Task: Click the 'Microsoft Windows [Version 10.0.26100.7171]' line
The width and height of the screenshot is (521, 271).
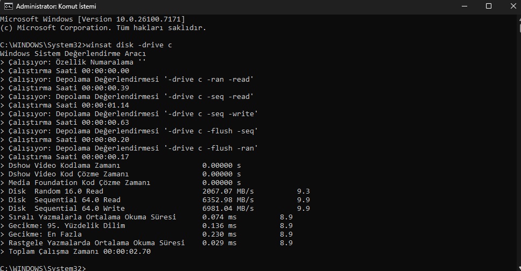Action: (x=93, y=19)
